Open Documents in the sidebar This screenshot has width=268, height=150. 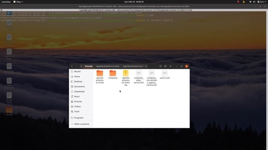click(x=81, y=87)
